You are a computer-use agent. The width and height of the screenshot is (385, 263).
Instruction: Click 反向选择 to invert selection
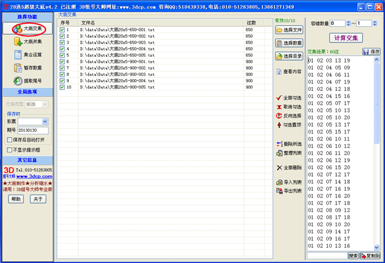click(x=289, y=116)
